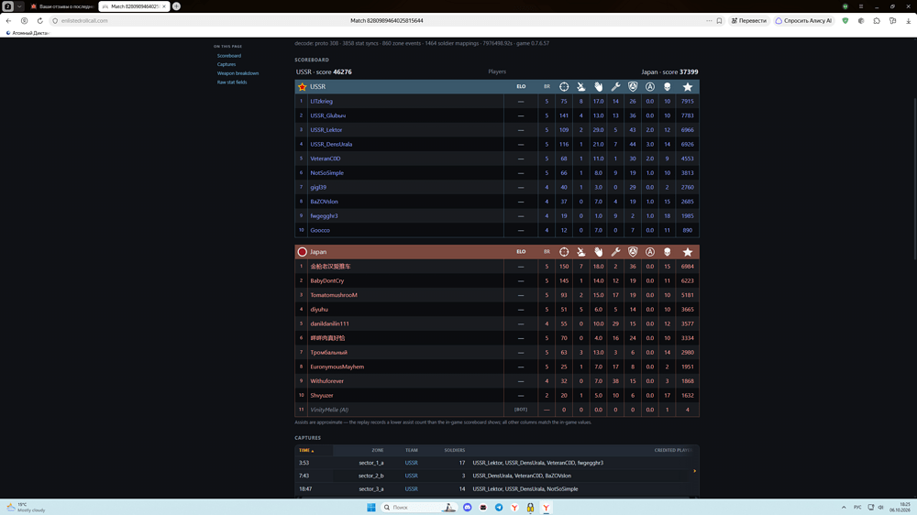917x515 pixels.
Task: Click the circled-A icon in Japan header
Action: coord(650,252)
